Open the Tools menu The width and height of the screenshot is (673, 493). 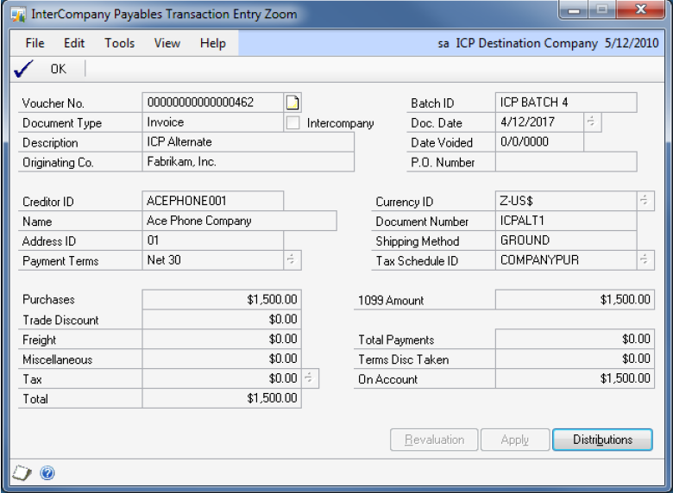click(x=120, y=43)
